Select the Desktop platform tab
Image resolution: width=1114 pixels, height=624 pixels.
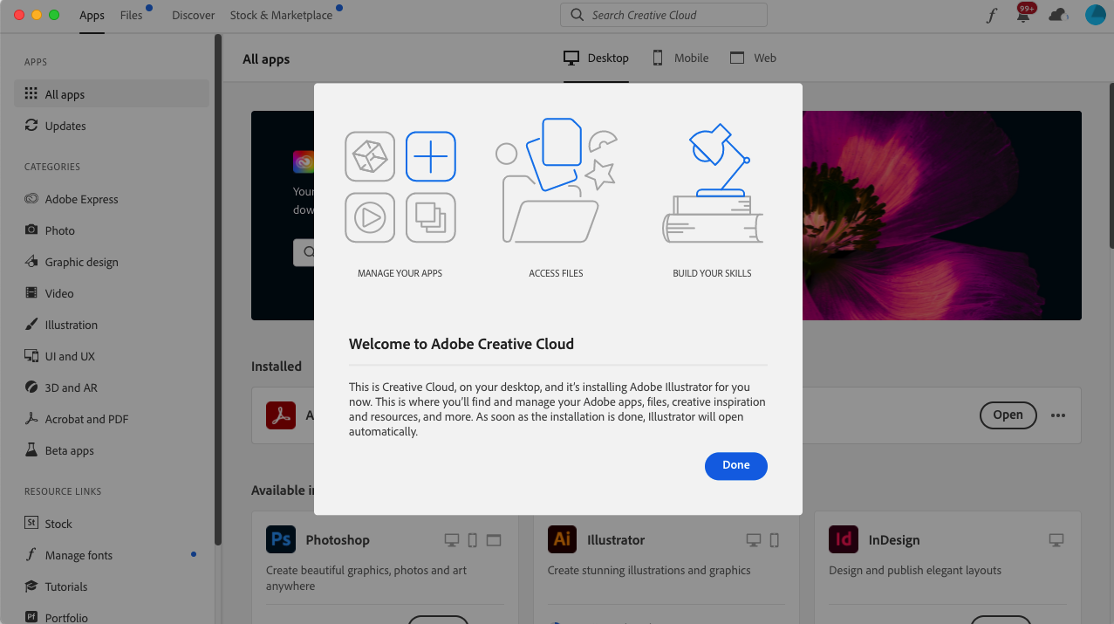pos(596,58)
